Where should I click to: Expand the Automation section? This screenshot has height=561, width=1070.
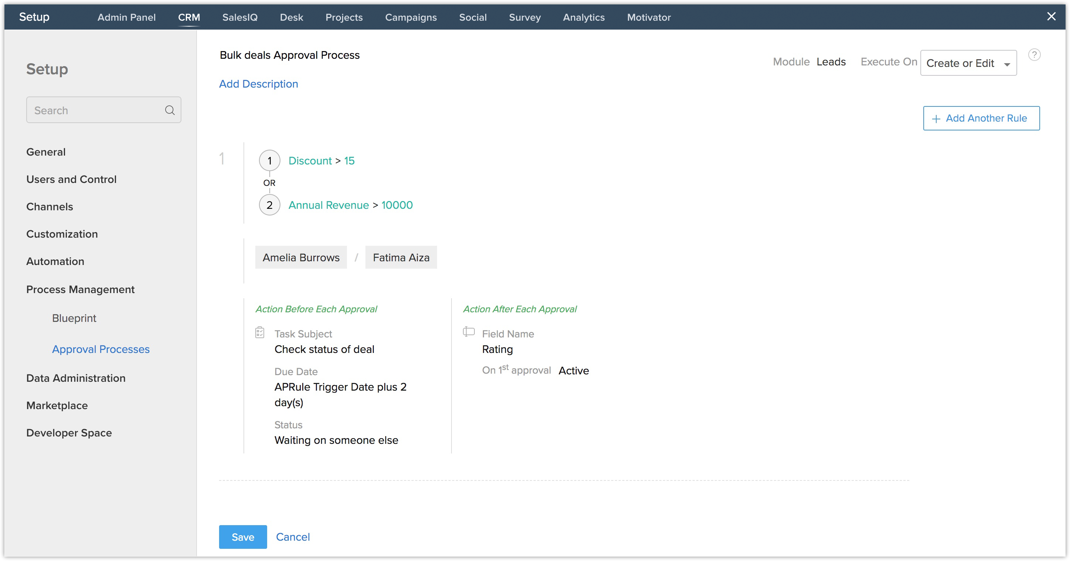coord(55,261)
